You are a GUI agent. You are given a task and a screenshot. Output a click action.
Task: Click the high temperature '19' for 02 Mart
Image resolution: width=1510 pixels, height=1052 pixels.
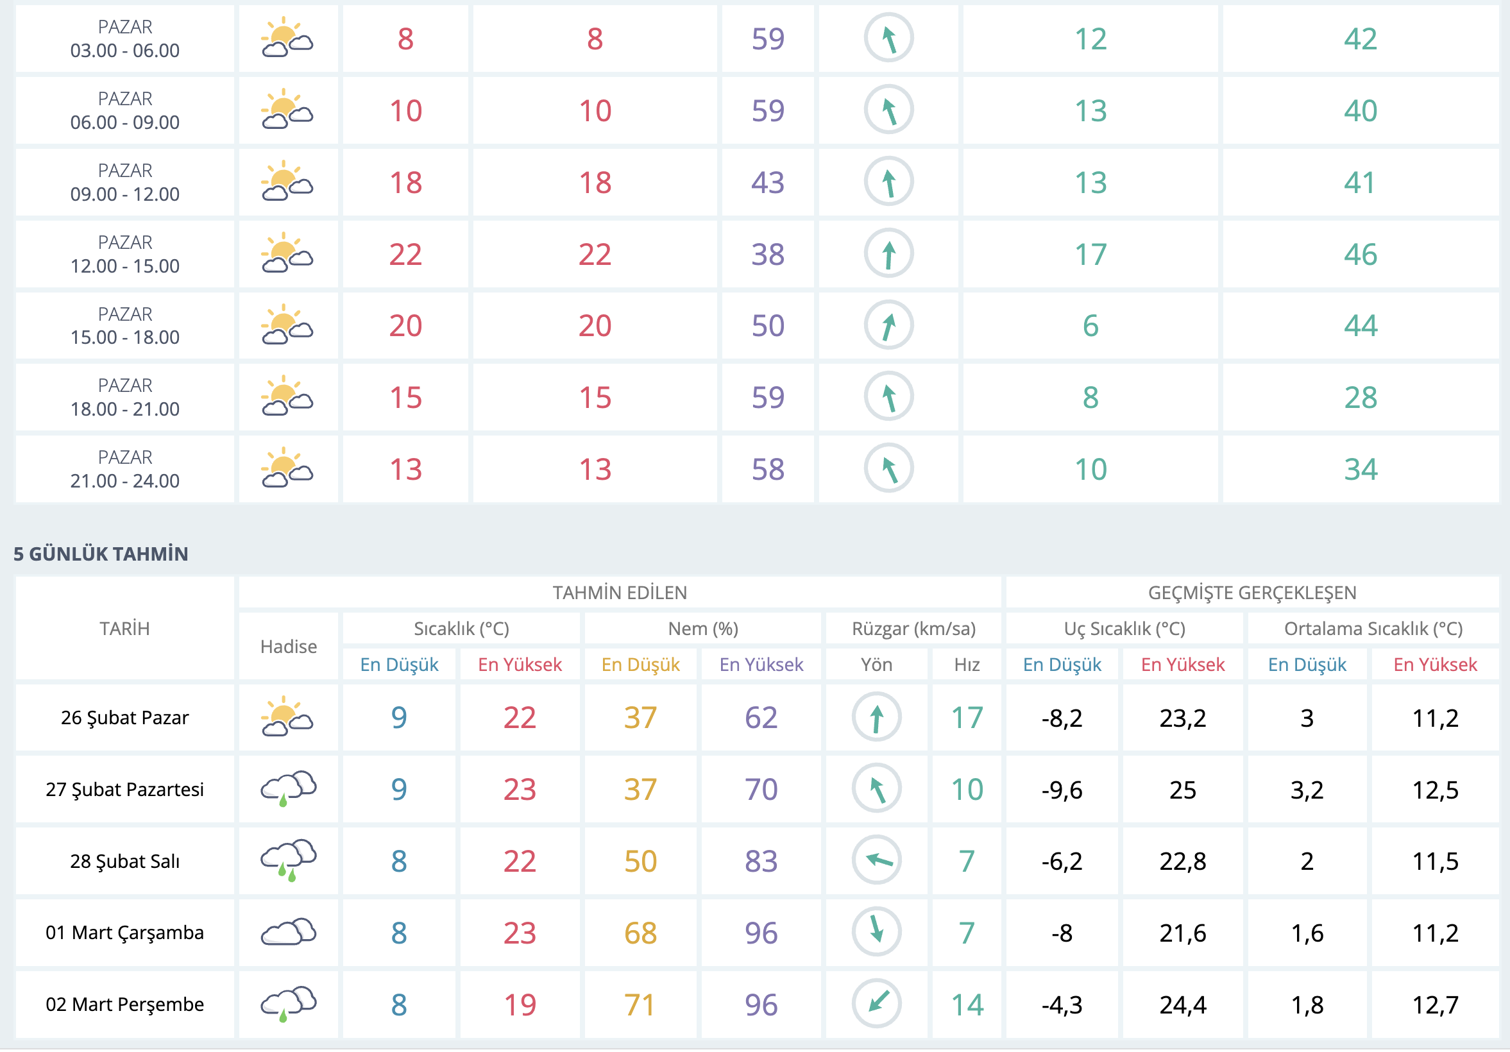520,1005
